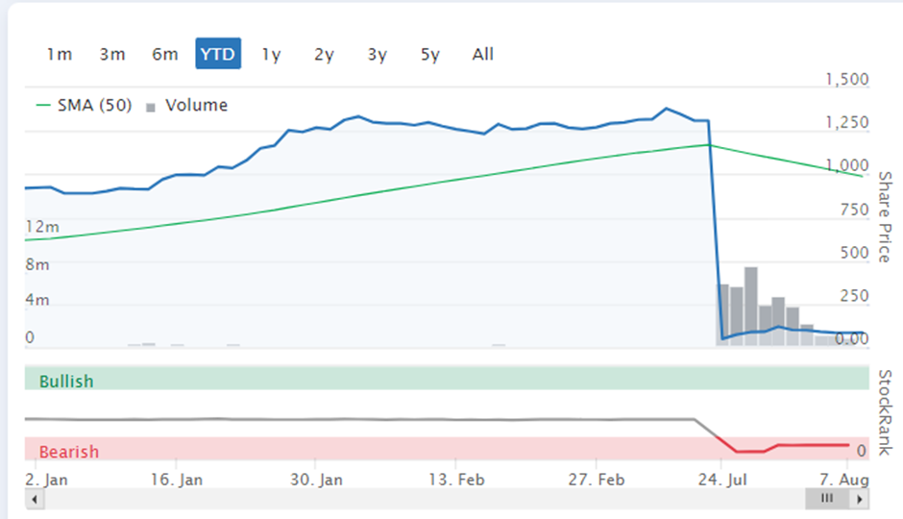Click the Bullish band label
The height and width of the screenshot is (519, 903).
(x=66, y=382)
